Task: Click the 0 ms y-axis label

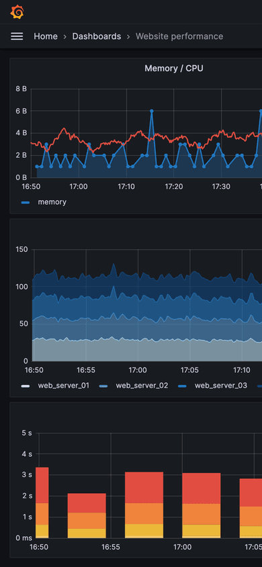Action: (25, 537)
